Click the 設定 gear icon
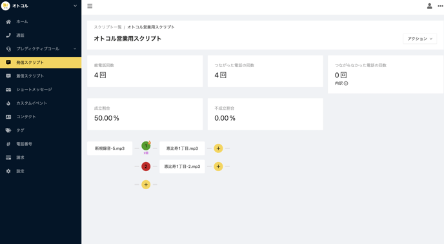 tap(8, 171)
